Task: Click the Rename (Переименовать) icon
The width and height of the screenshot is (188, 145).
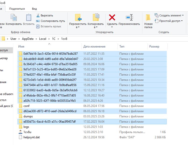Action: pyautogui.click(x=129, y=18)
